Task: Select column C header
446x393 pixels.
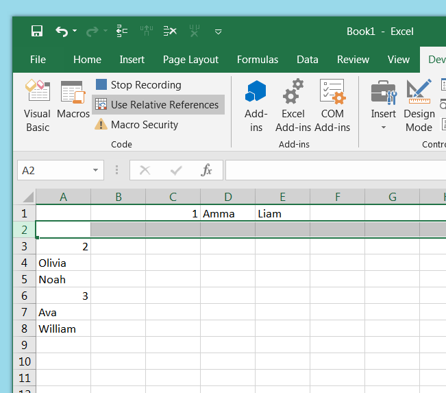Action: (x=173, y=198)
